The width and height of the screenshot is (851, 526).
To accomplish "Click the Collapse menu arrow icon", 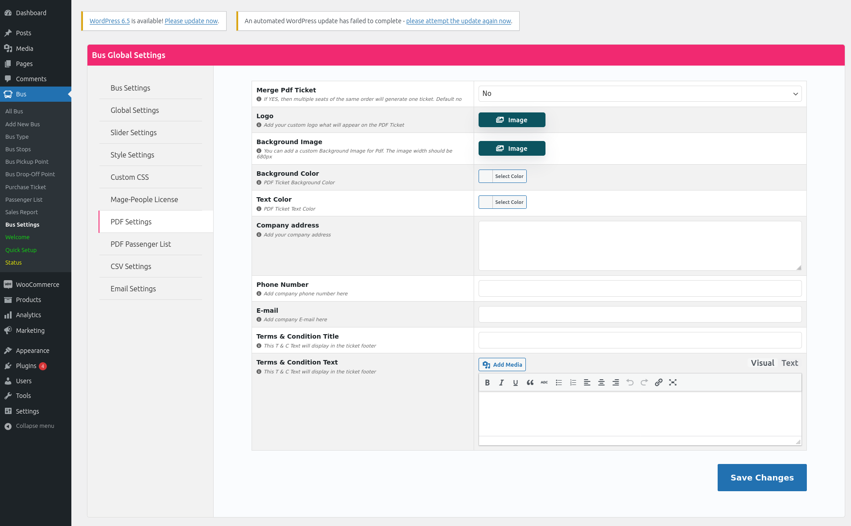I will [8, 427].
